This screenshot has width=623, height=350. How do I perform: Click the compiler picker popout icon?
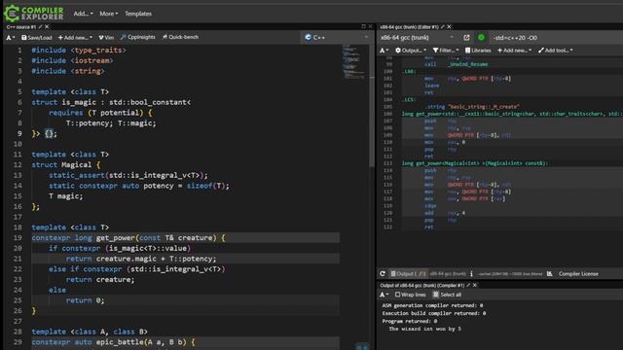click(x=466, y=38)
